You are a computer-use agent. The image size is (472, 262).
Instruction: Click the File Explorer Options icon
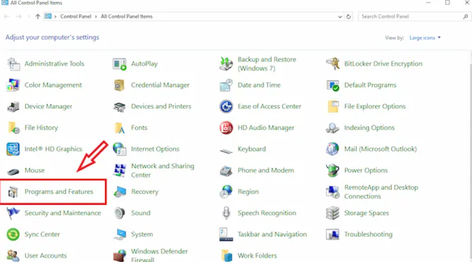(332, 106)
